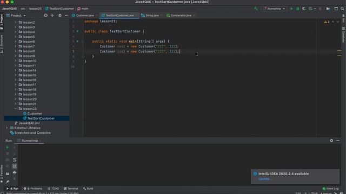The width and height of the screenshot is (346, 194).
Task: Expand the lesson2 folder
Action: pyautogui.click(x=16, y=22)
